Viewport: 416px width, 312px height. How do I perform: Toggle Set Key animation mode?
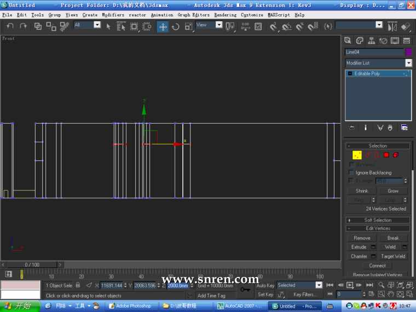point(265,294)
